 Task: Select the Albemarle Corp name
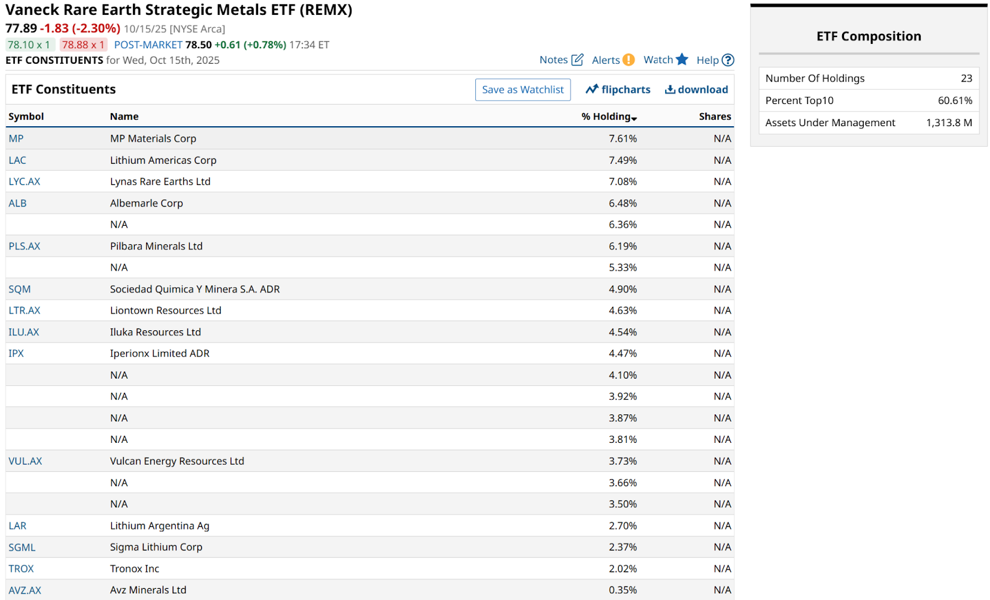coord(147,203)
